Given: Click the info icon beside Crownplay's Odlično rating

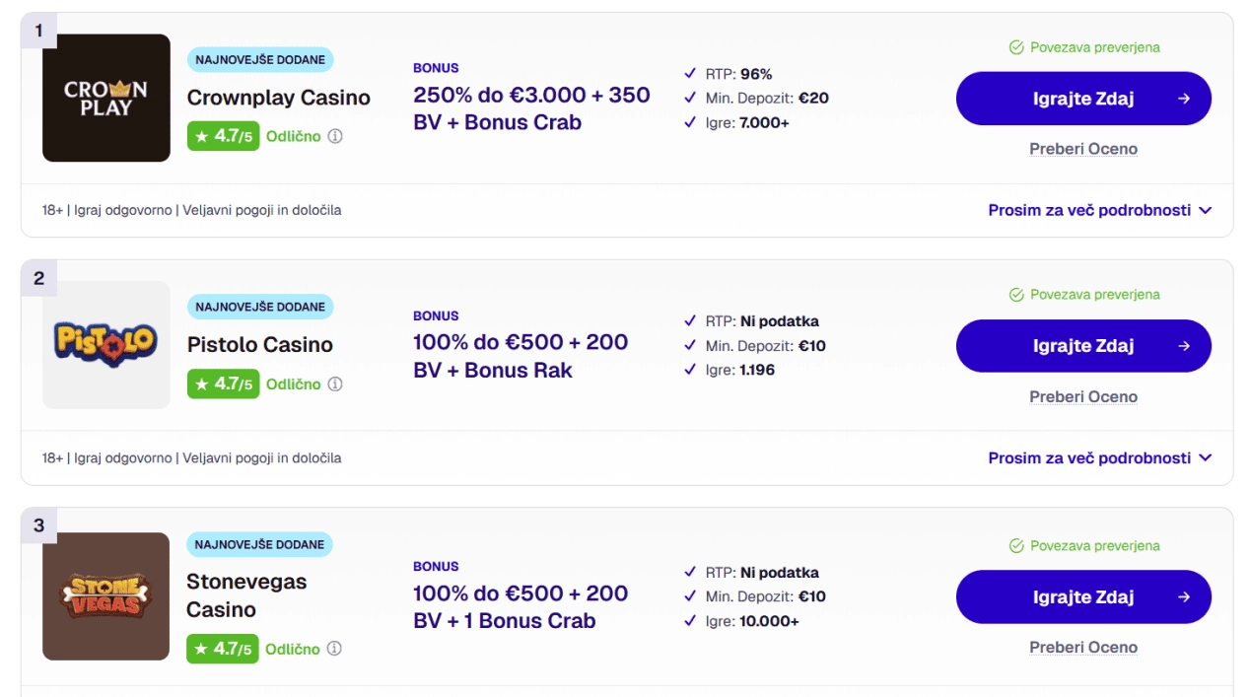Looking at the screenshot, I should tap(335, 136).
